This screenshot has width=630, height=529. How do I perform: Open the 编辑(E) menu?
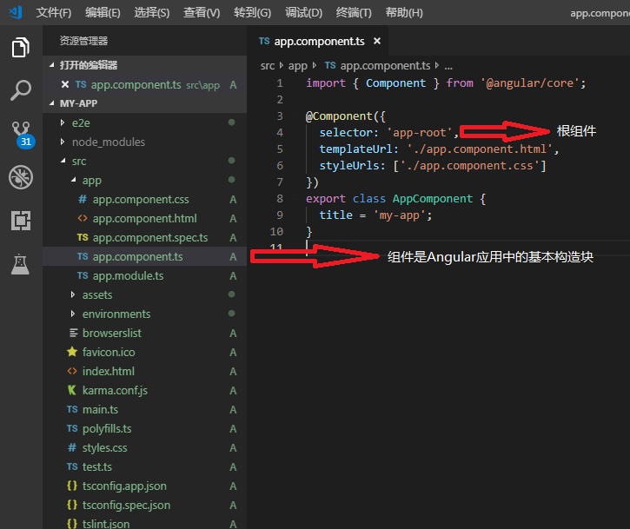click(x=103, y=13)
